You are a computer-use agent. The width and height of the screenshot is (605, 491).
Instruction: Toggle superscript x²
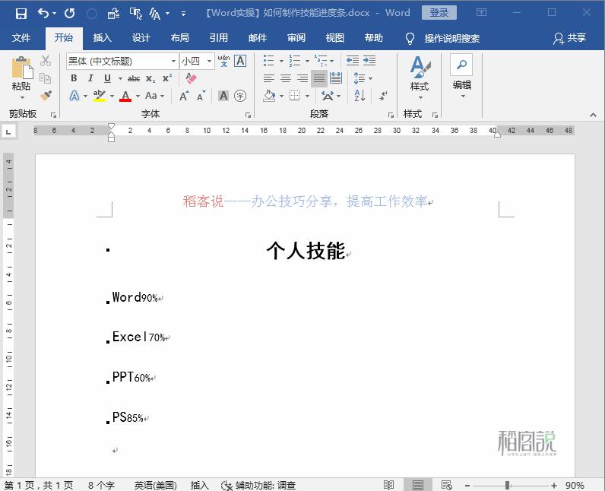coord(167,78)
